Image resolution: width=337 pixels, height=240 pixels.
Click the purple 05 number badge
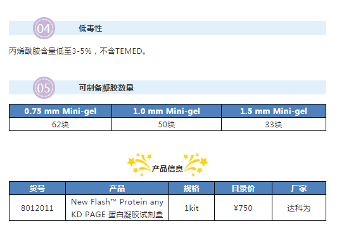tap(44, 87)
